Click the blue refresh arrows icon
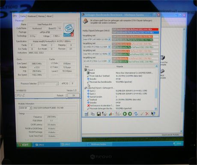The height and width of the screenshot is (165, 197). 136,114
